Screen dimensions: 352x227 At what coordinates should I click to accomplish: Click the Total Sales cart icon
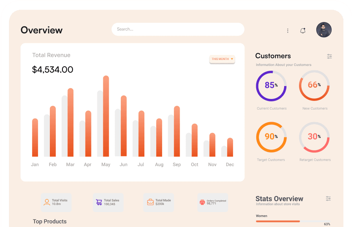(99, 202)
